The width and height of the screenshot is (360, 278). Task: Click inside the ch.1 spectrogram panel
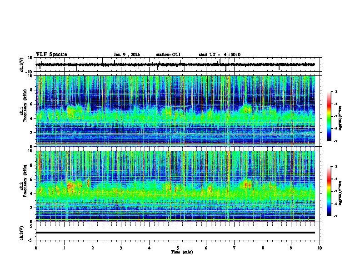(x=175, y=111)
